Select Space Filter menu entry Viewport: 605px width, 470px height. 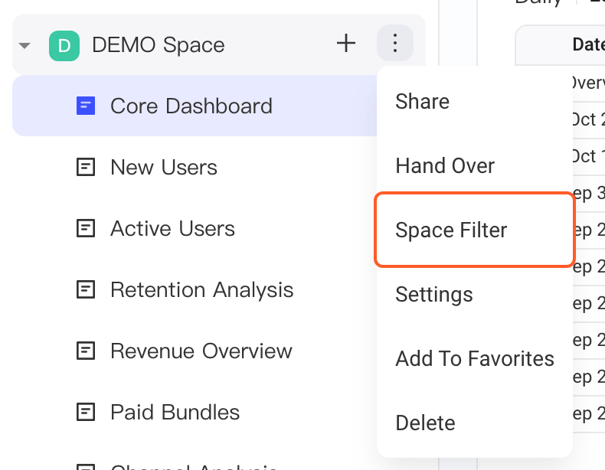pos(475,230)
